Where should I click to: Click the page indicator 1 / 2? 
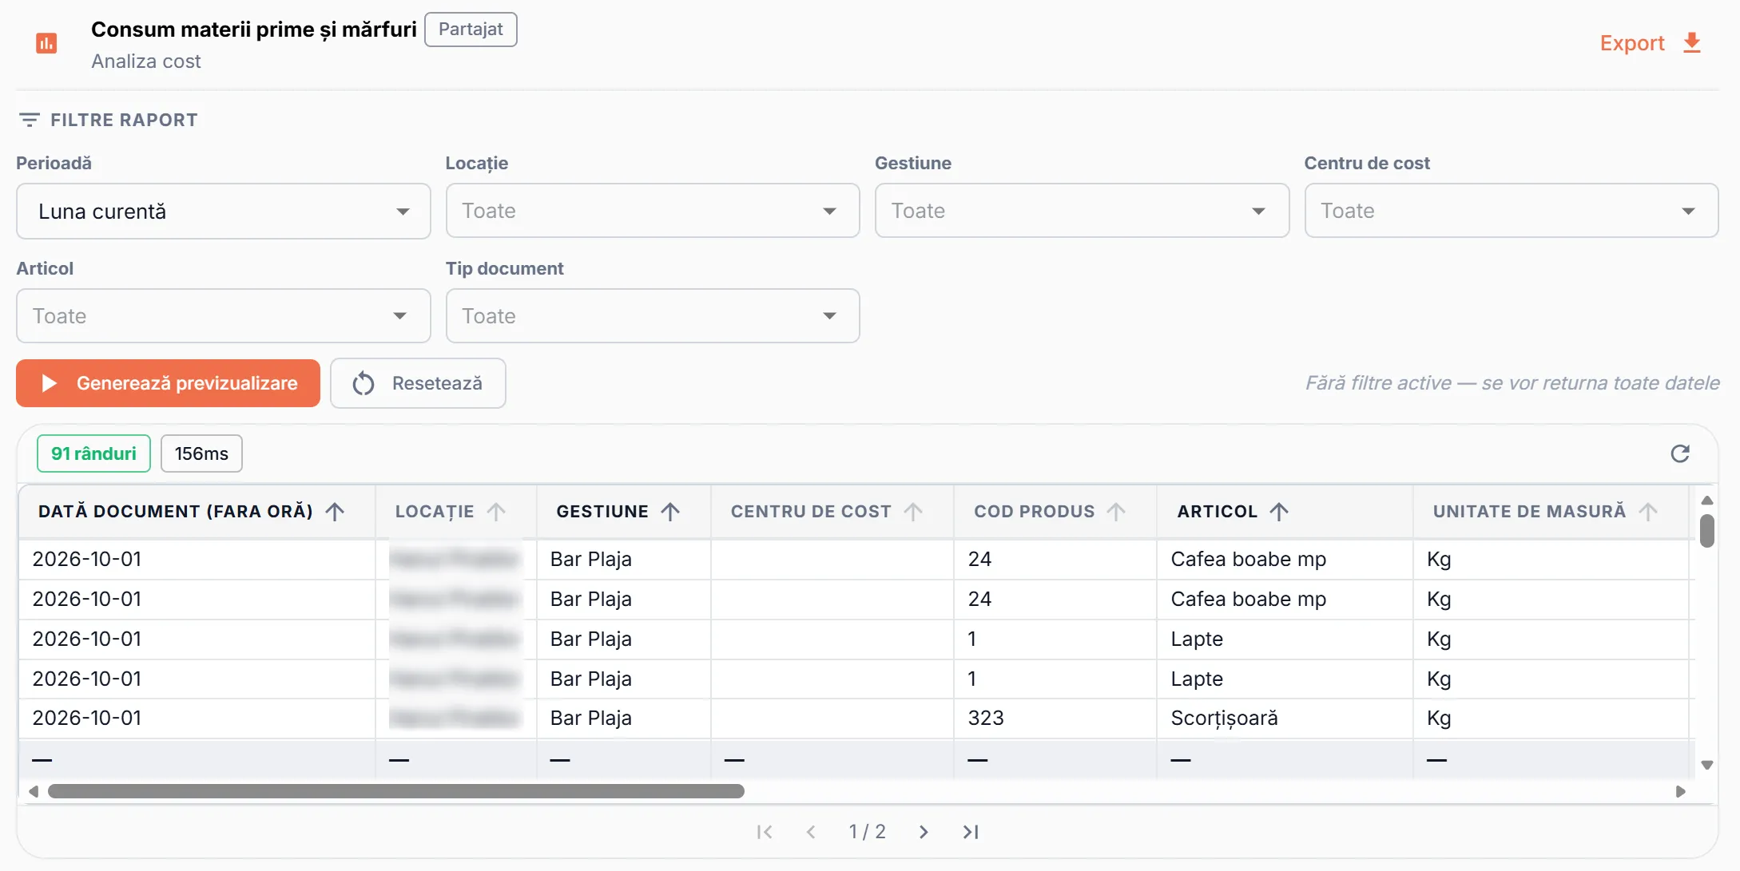867,832
